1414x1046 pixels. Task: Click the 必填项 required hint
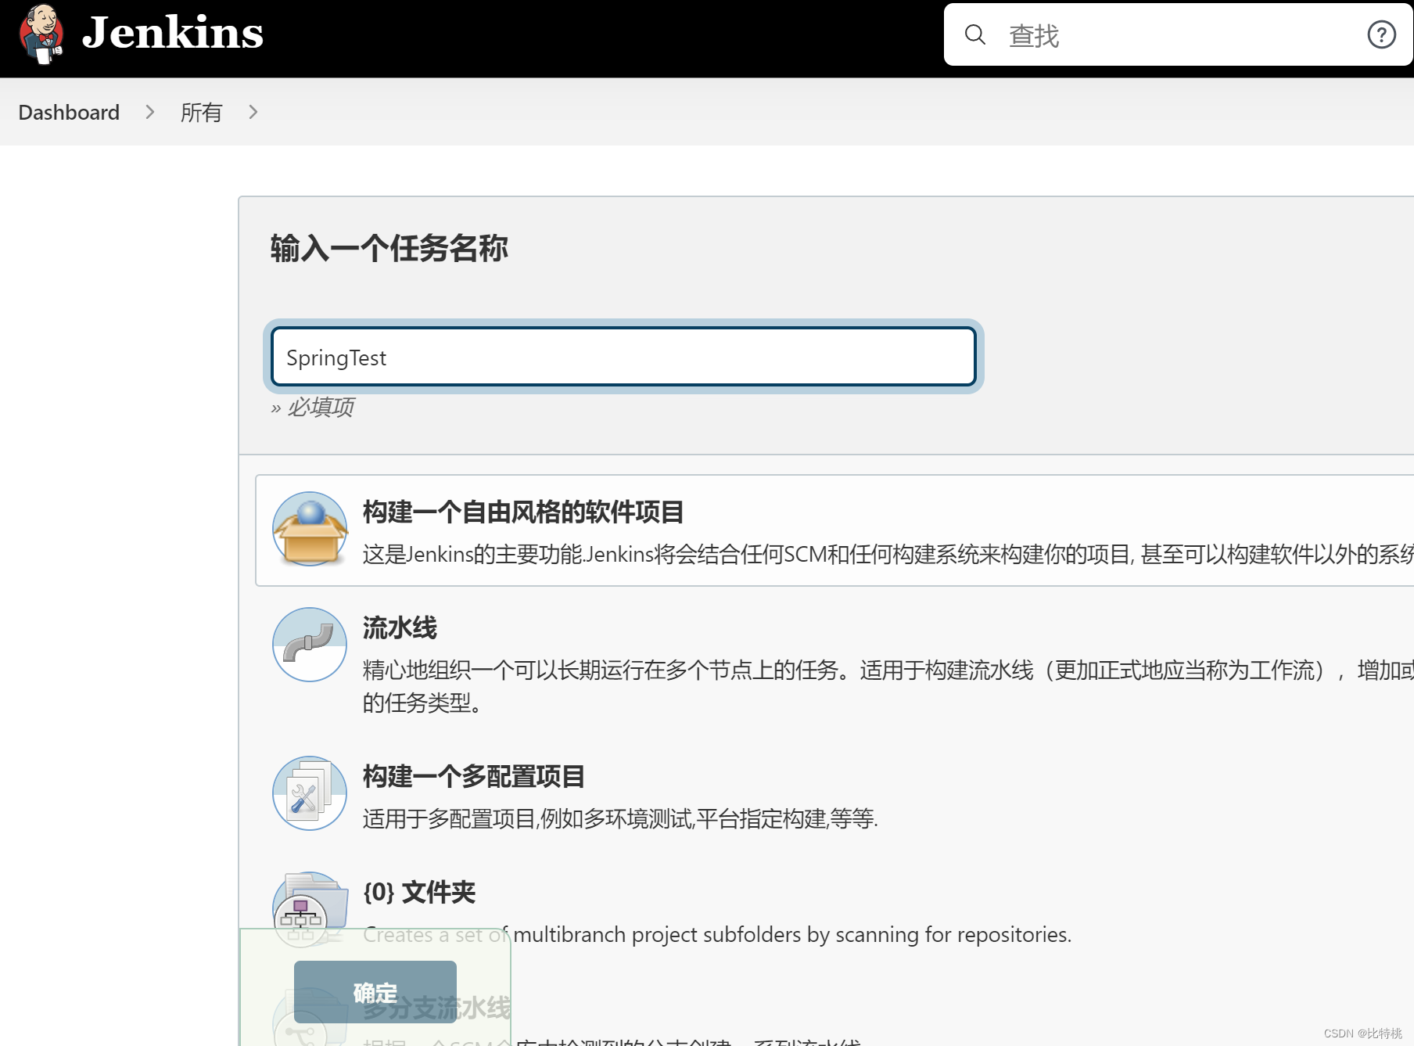[x=313, y=407]
